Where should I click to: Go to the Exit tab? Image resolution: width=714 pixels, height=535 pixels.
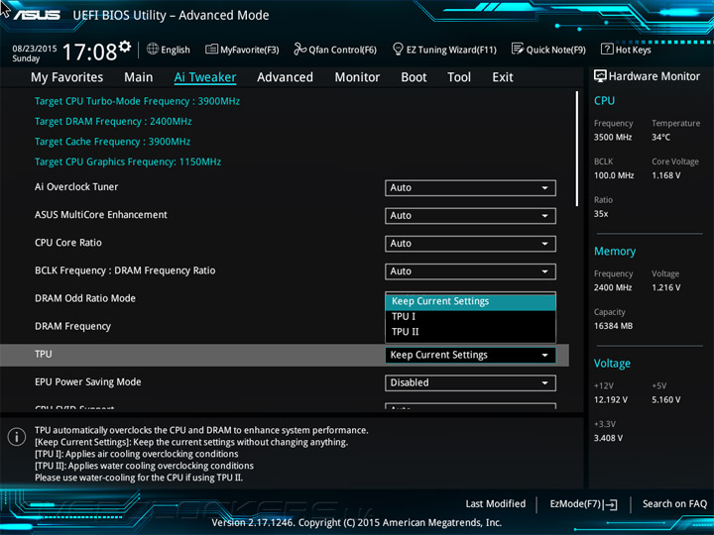click(502, 77)
